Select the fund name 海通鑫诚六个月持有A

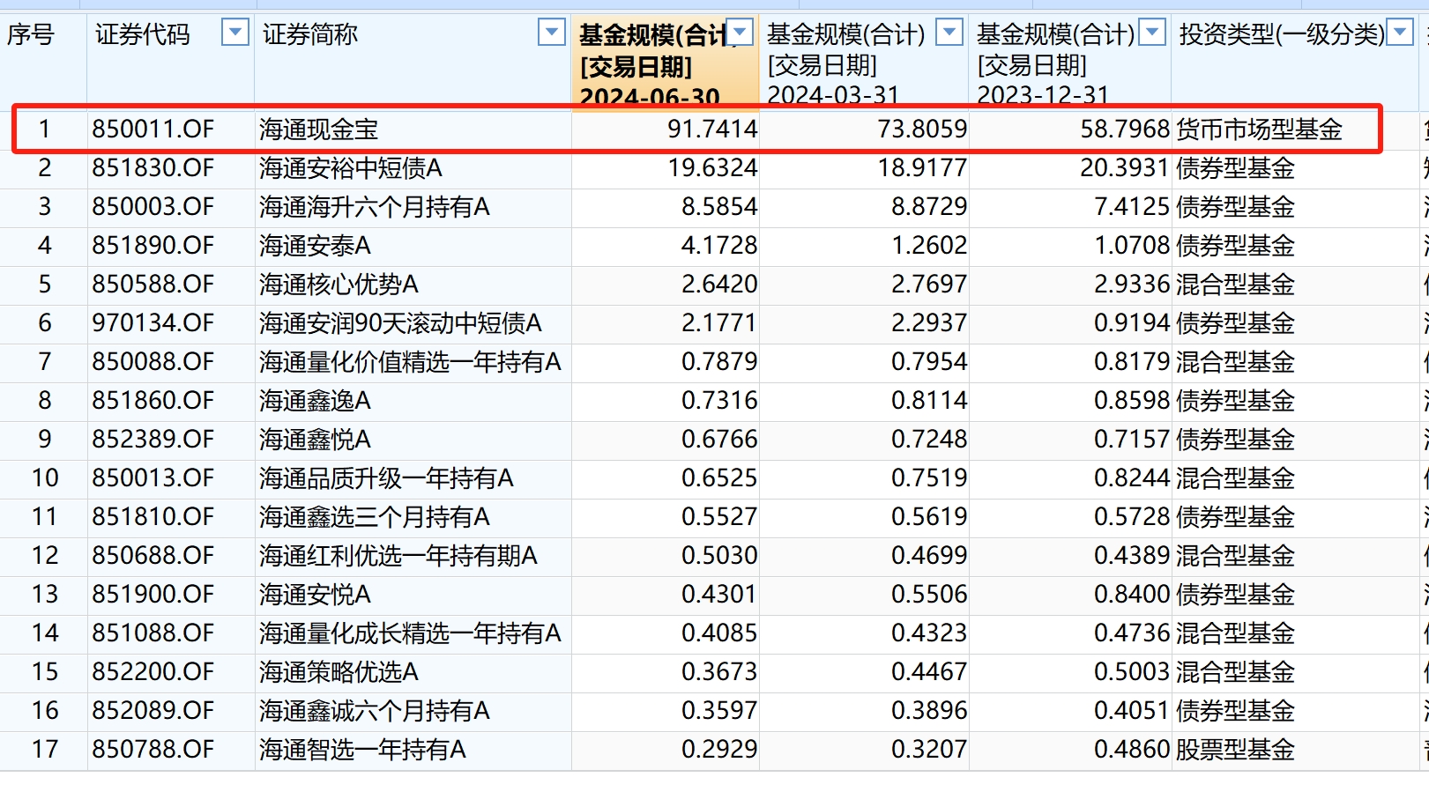[x=375, y=711]
